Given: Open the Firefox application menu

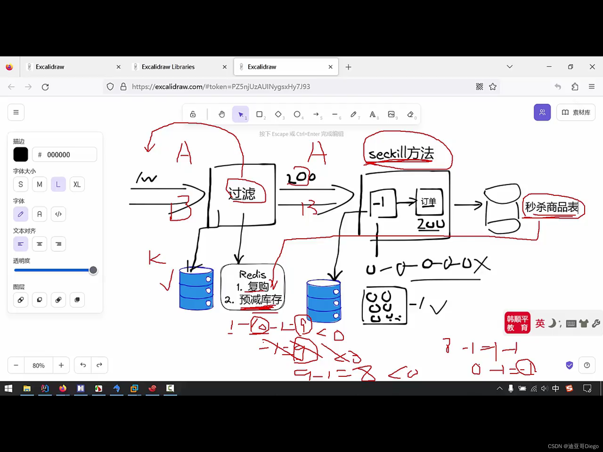Looking at the screenshot, I should (592, 87).
